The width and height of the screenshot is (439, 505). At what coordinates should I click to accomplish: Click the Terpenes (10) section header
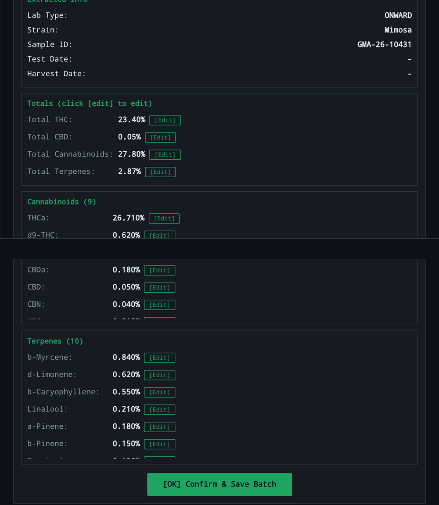[x=55, y=341]
